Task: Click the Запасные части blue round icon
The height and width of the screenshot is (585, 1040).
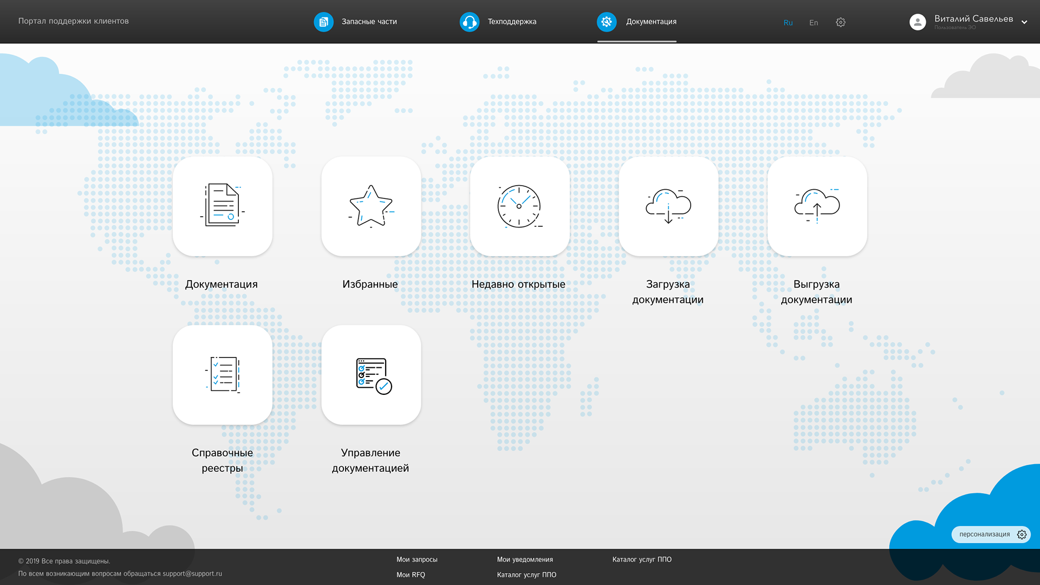Action: (x=324, y=22)
